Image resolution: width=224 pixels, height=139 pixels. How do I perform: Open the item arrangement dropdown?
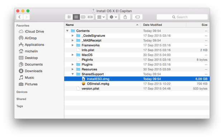click(x=101, y=17)
